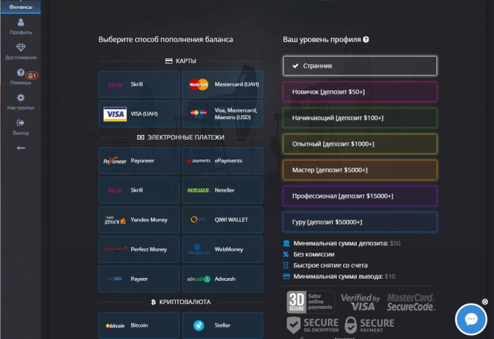Select Payoneer electronic payment
The image size is (494, 339).
tap(139, 161)
